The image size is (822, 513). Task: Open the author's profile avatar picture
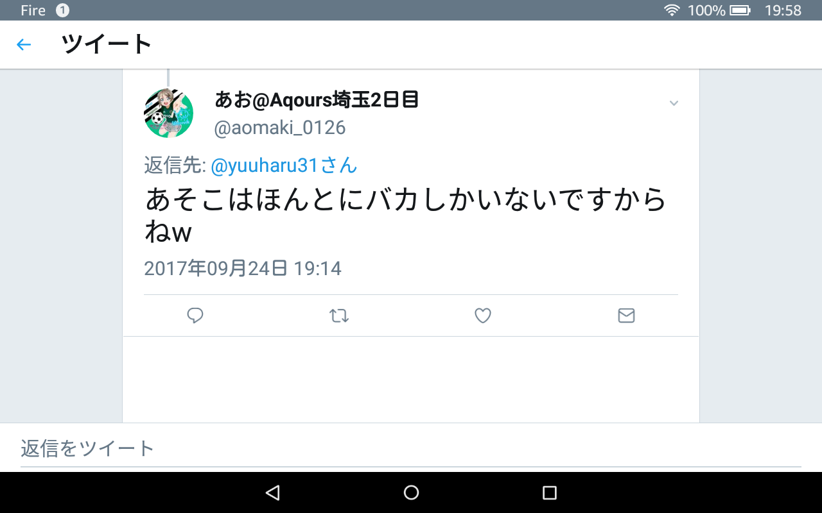[x=169, y=114]
